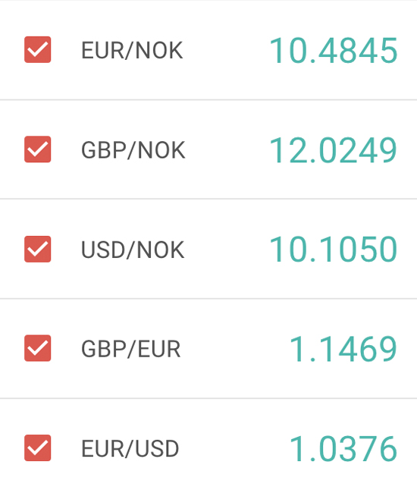Open the EUR/USD list row
Image resolution: width=417 pixels, height=493 pixels.
coord(208,446)
